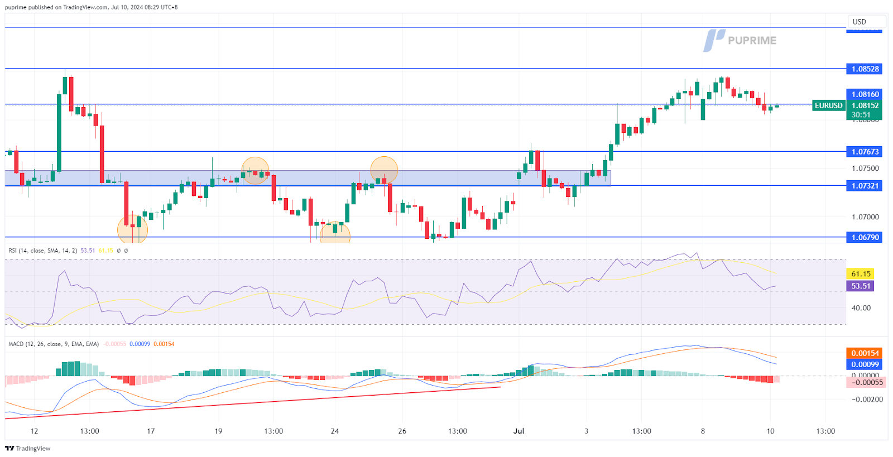Click the orange signal value 0.00154 in legend
Image resolution: width=893 pixels, height=457 pixels.
[164, 344]
